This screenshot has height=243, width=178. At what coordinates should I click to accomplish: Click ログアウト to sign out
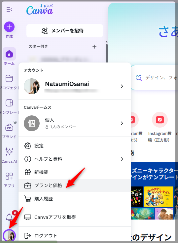tap(75, 236)
